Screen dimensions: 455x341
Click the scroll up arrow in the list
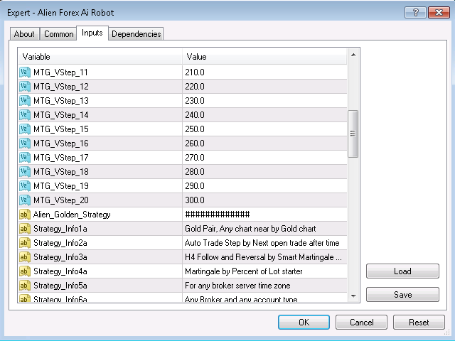(353, 53)
